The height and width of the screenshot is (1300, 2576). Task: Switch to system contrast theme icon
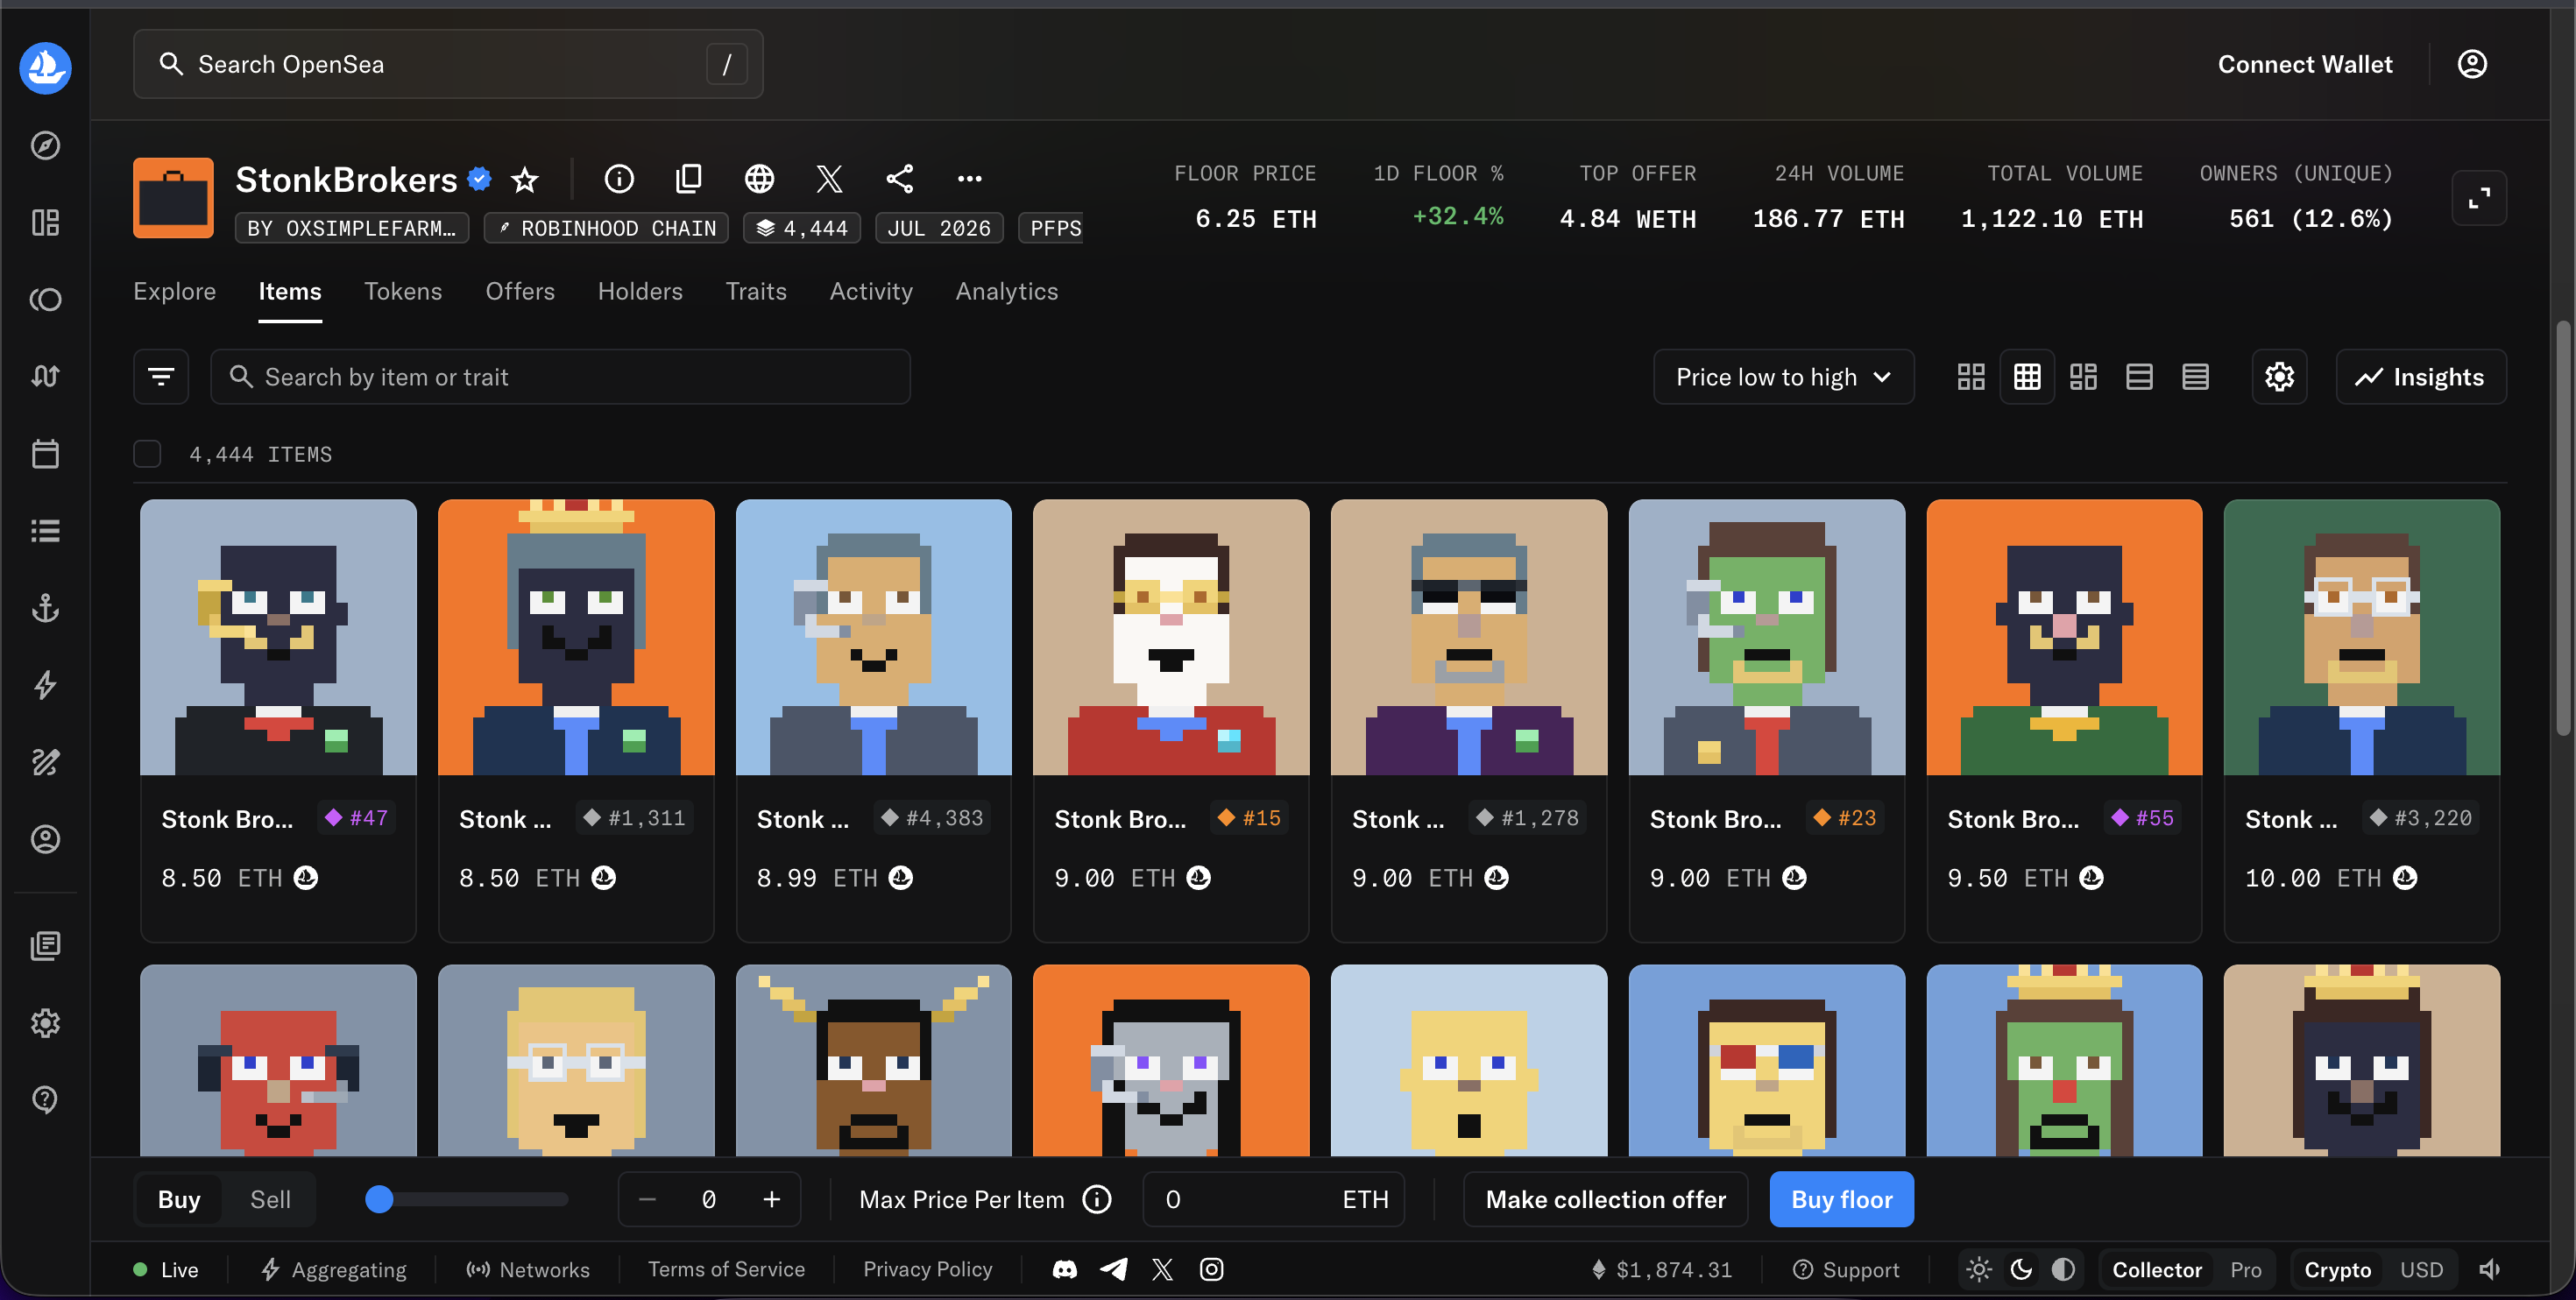[2063, 1269]
